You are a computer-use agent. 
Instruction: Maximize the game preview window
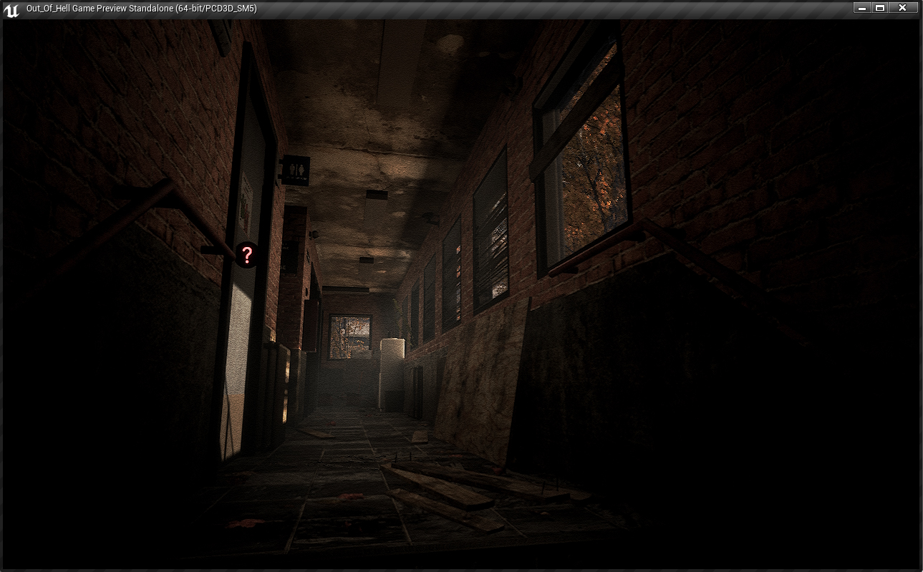tap(881, 8)
